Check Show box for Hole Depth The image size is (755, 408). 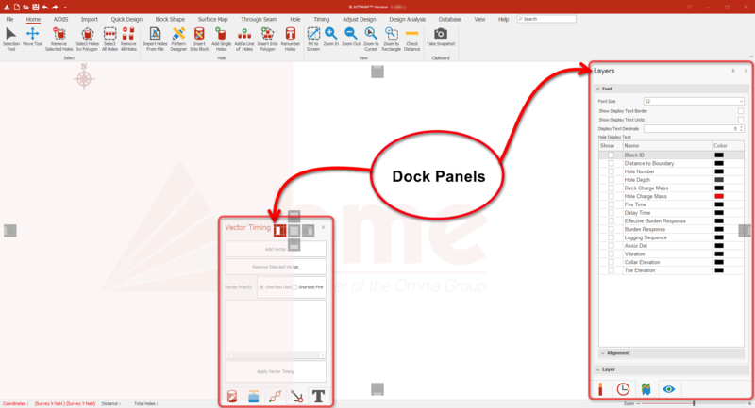611,179
